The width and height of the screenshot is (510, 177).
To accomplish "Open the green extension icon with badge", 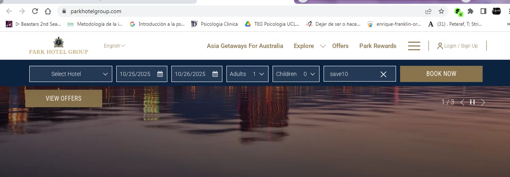I will point(458,12).
